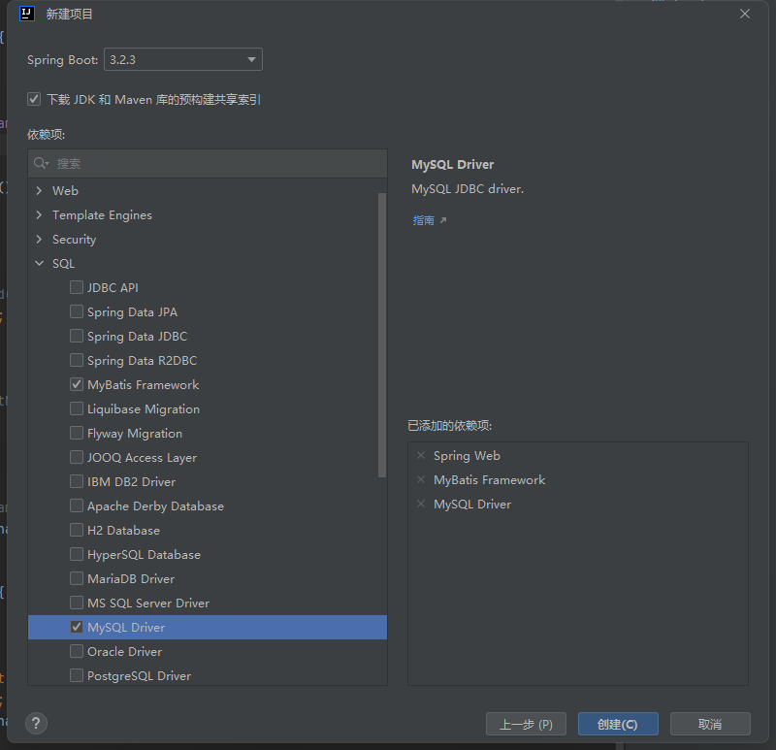Screen dimensions: 776x750
Task: Check PostgreSQL Driver dependency
Action: (77, 675)
